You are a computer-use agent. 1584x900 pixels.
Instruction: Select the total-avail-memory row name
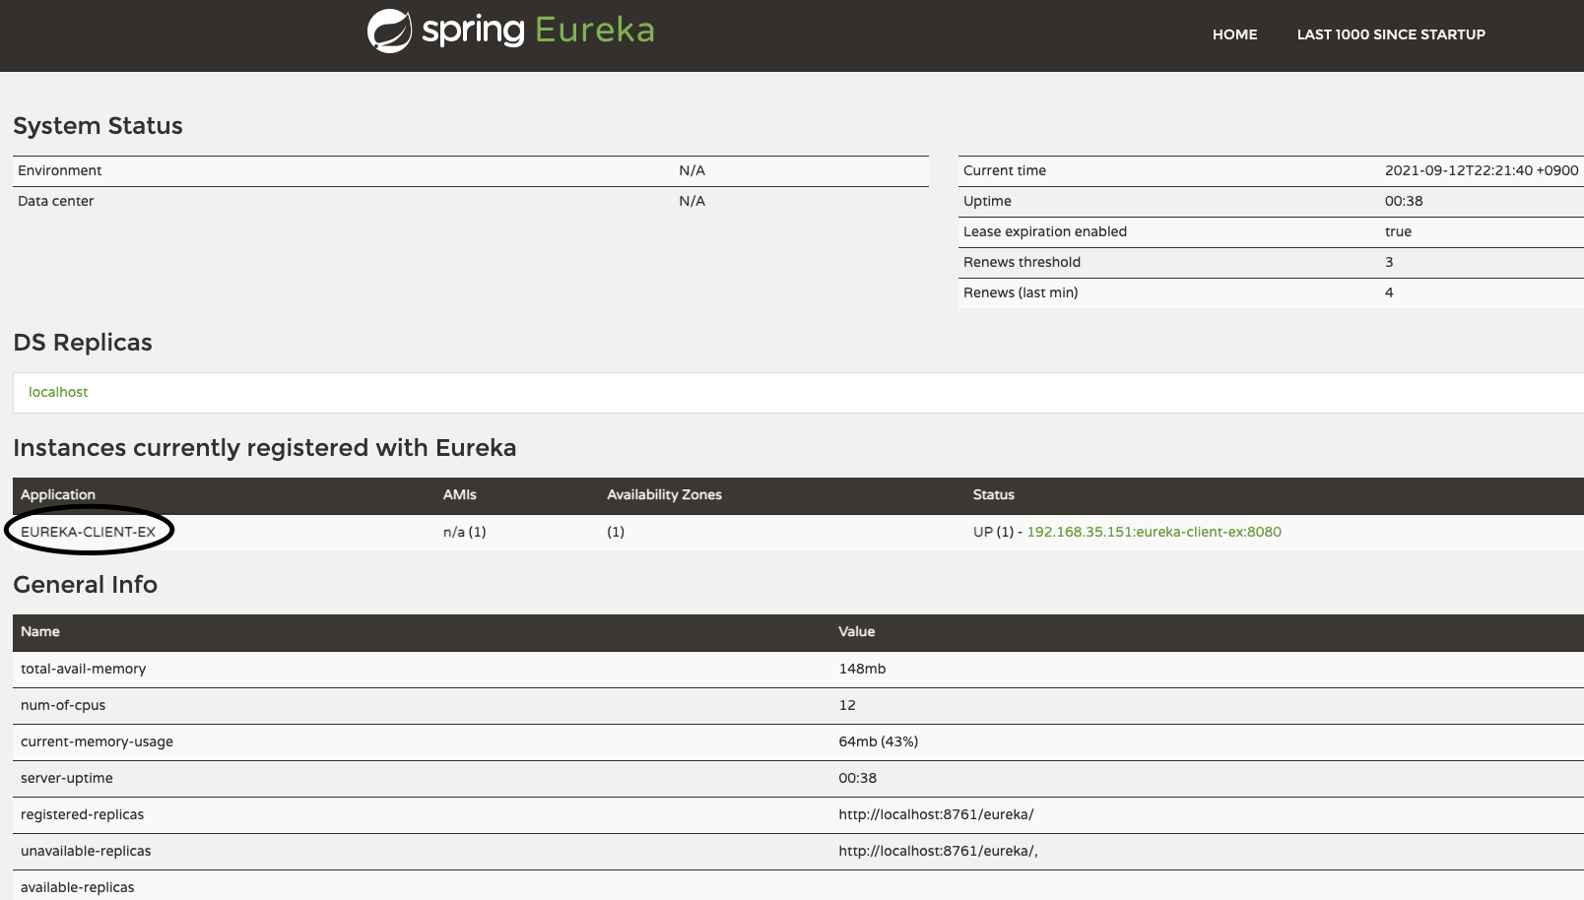[x=83, y=669]
